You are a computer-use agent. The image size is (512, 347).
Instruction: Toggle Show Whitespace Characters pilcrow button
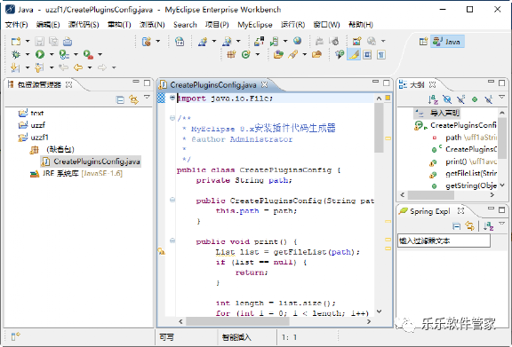tap(381, 54)
